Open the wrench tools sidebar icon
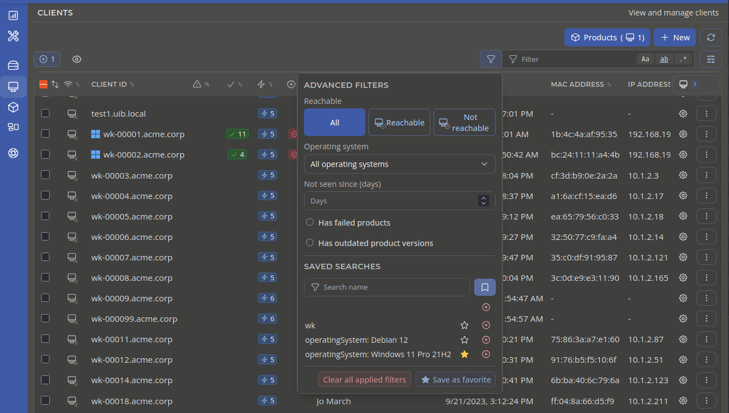Image resolution: width=729 pixels, height=413 pixels. click(x=13, y=36)
